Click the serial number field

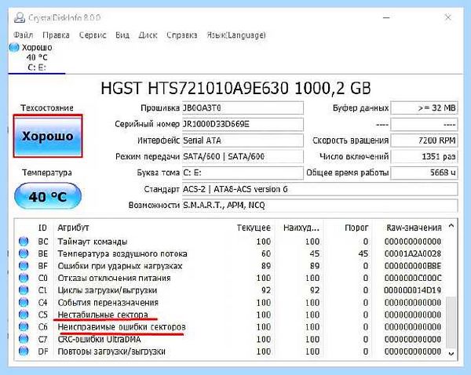click(x=243, y=124)
